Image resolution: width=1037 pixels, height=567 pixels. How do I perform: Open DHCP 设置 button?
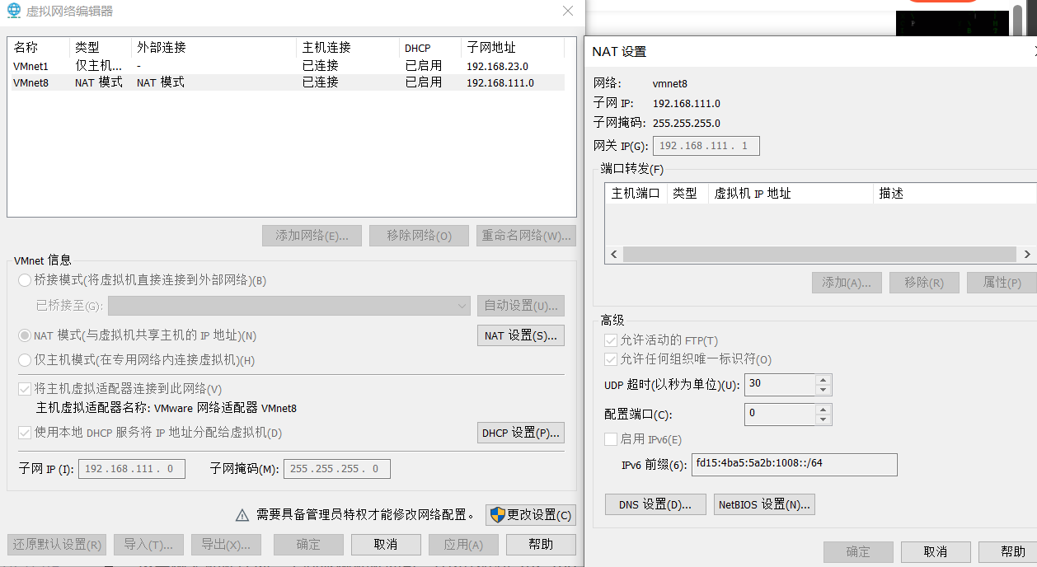520,433
